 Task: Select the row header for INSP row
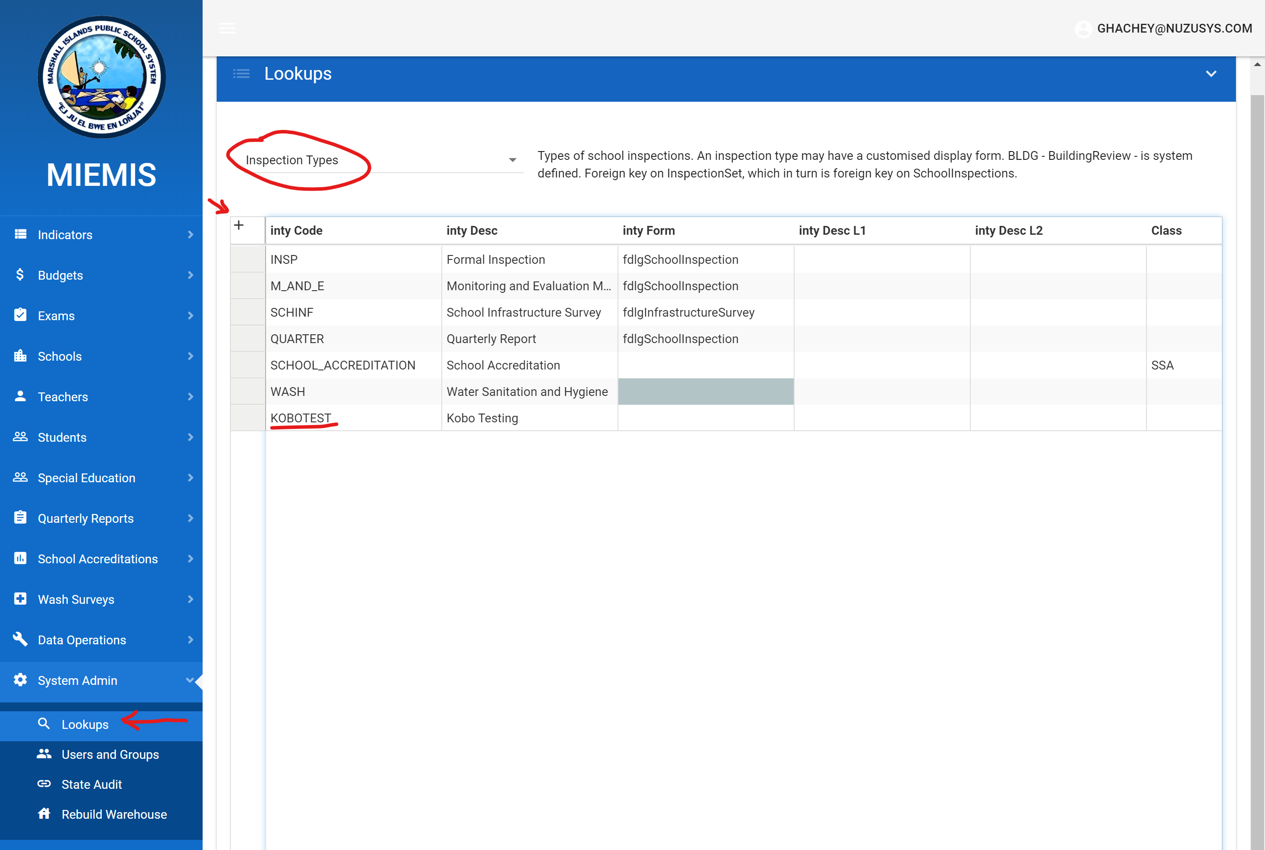(x=248, y=260)
